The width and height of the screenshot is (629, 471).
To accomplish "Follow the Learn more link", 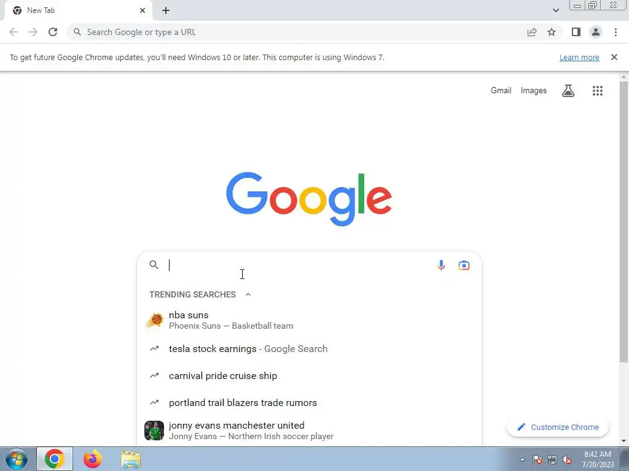I will pyautogui.click(x=579, y=57).
